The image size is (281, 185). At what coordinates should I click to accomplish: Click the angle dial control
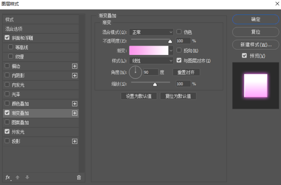136,73
